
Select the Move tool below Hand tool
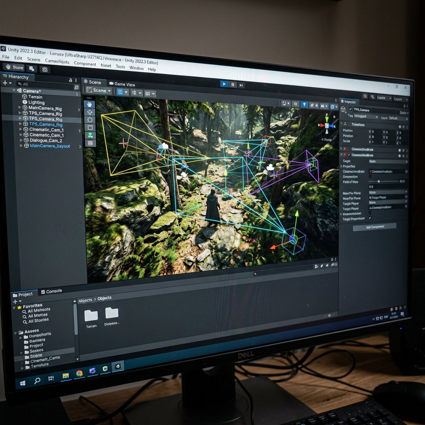90,112
